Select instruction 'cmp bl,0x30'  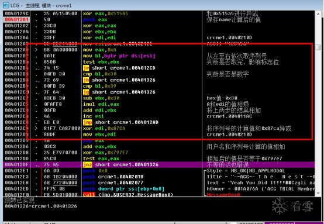click(99, 74)
